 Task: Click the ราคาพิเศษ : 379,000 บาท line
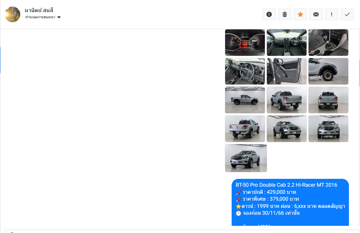pos(267,199)
